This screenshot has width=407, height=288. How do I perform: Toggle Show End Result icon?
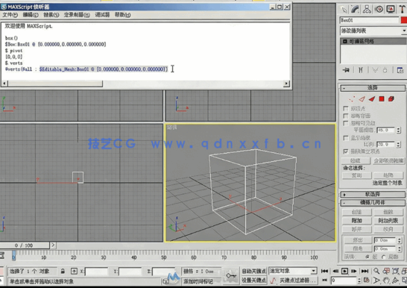[x=361, y=70]
